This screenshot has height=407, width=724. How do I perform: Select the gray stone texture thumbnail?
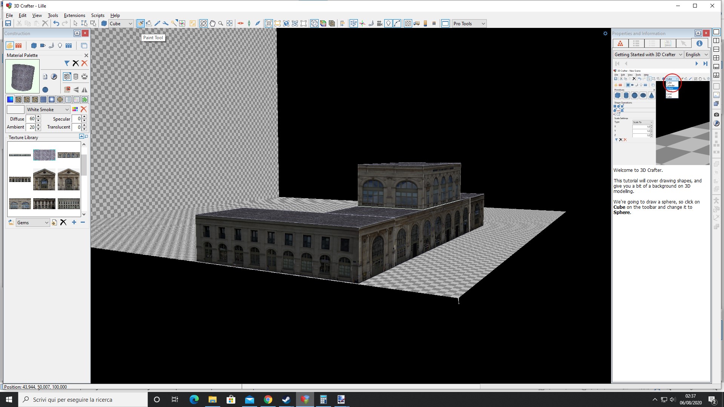(x=44, y=155)
